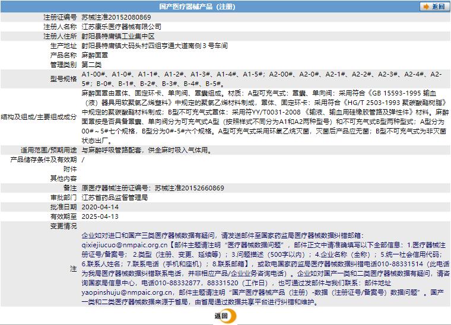Select registration number 苏械注准20152080869
Screen dimensions: 451x325
coord(116,17)
